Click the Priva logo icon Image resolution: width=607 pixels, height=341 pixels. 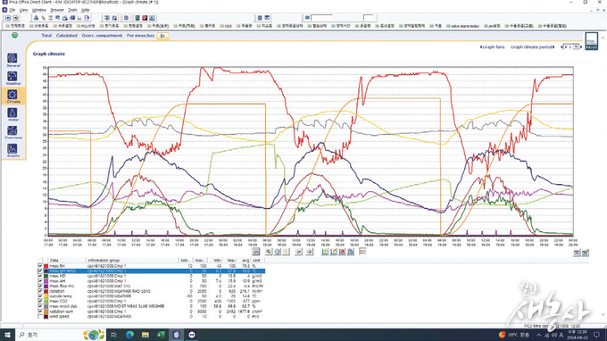coord(592,41)
